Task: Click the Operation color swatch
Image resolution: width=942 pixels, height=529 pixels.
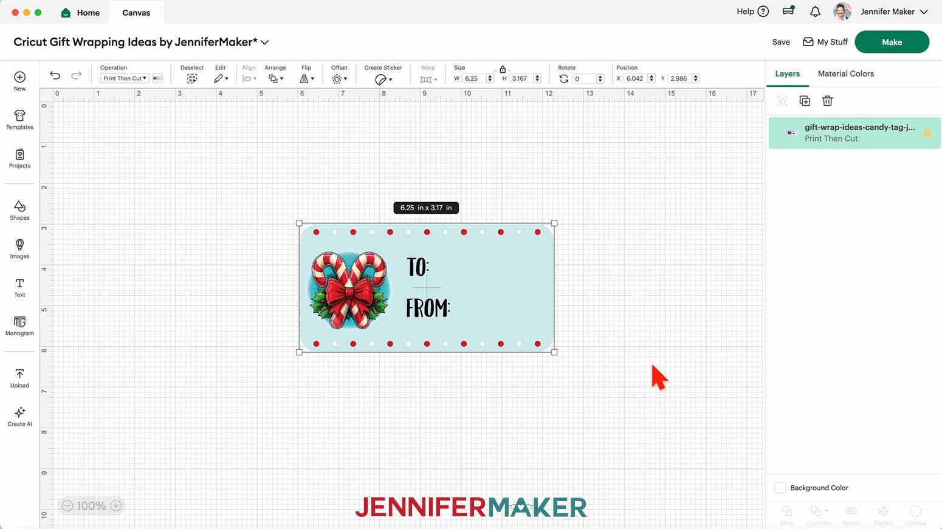Action: tap(157, 78)
